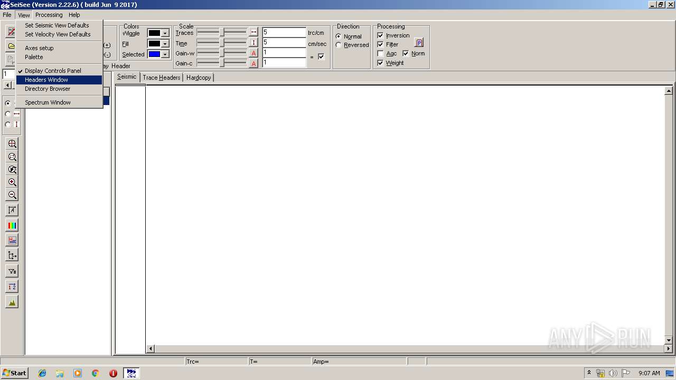Click the trc/cm value input field

(284, 32)
